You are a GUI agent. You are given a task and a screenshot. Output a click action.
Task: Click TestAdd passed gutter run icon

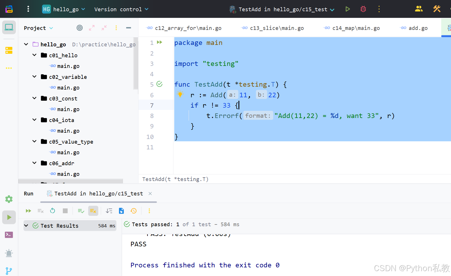[x=160, y=84]
